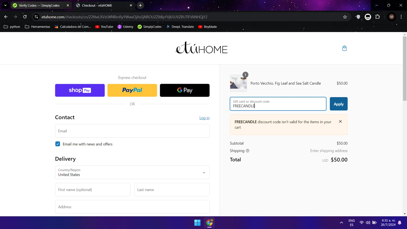Click the gift card or discount code field
Viewport: 407px width, 229px height.
(x=278, y=104)
